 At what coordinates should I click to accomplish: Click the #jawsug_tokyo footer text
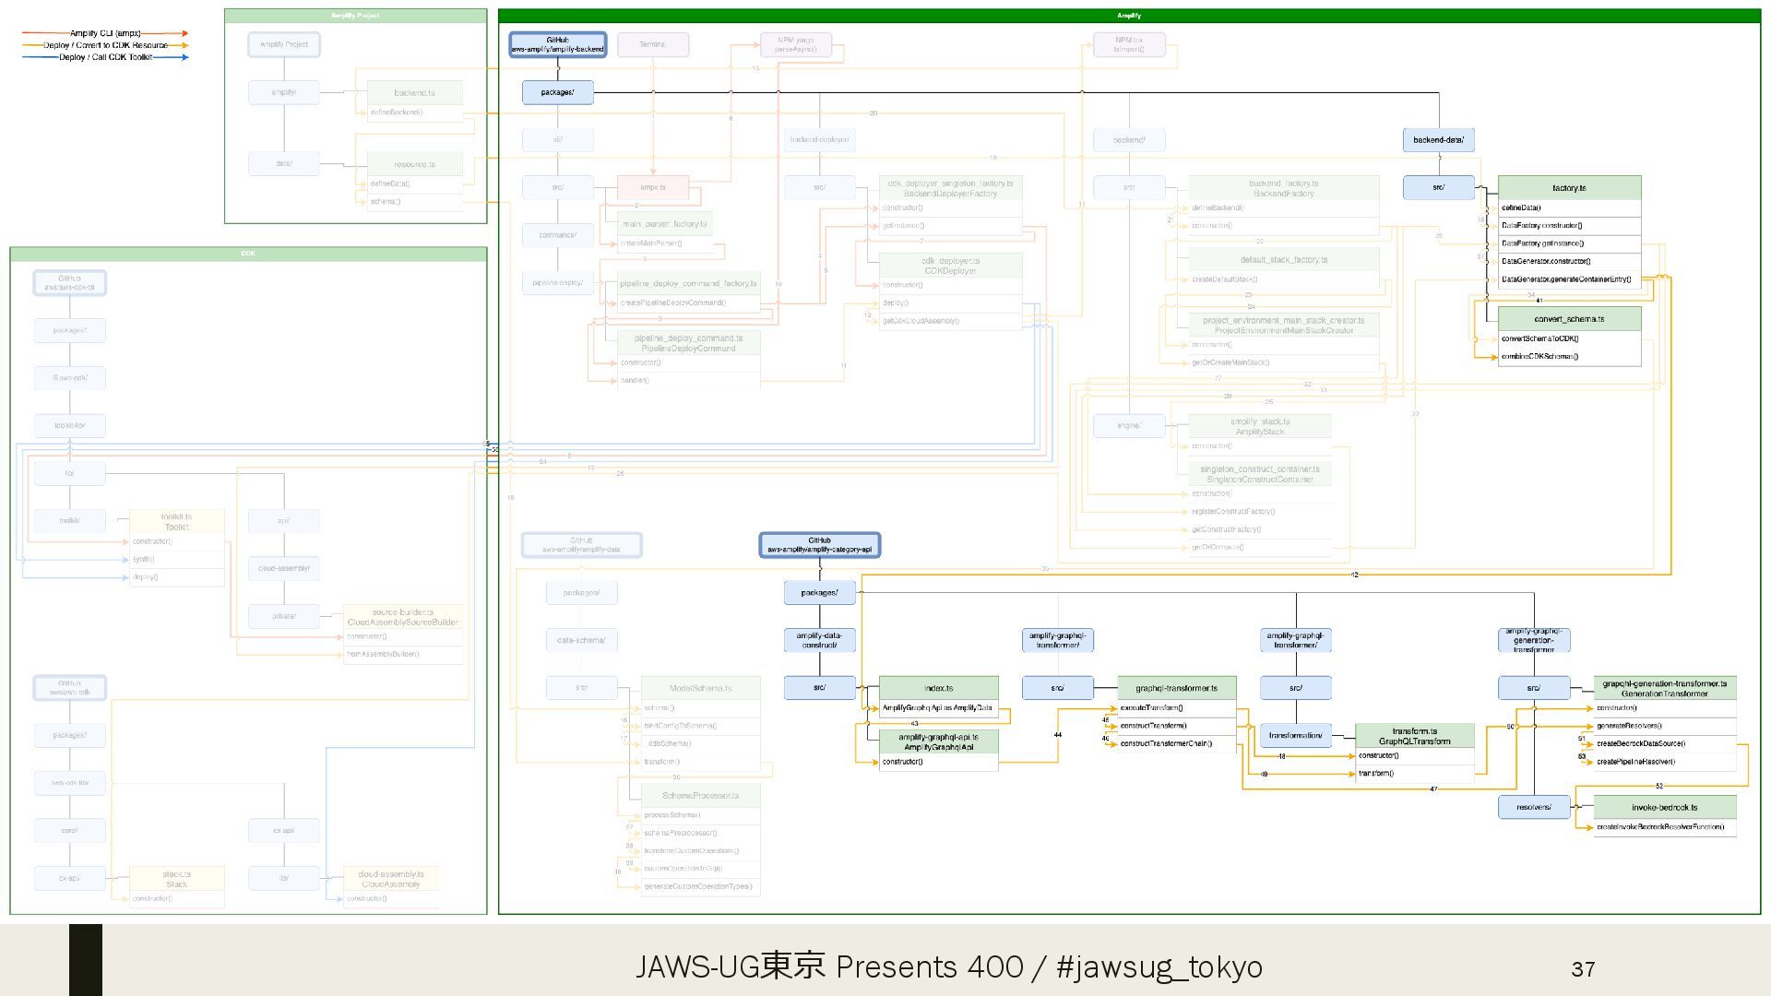click(x=1159, y=966)
